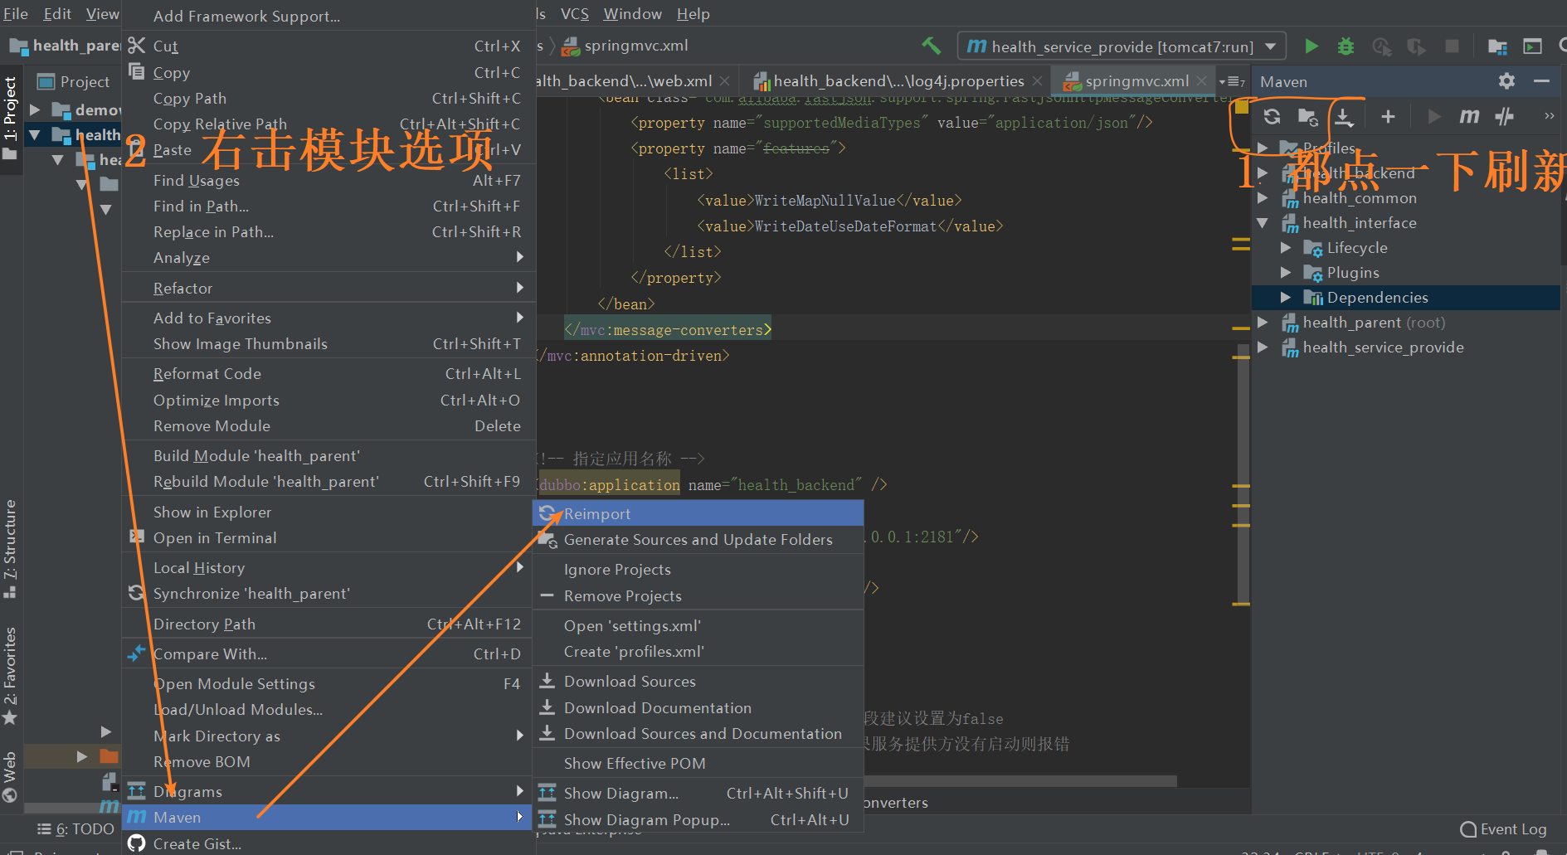Expand health_common Maven module
This screenshot has width=1567, height=855.
(x=1263, y=198)
